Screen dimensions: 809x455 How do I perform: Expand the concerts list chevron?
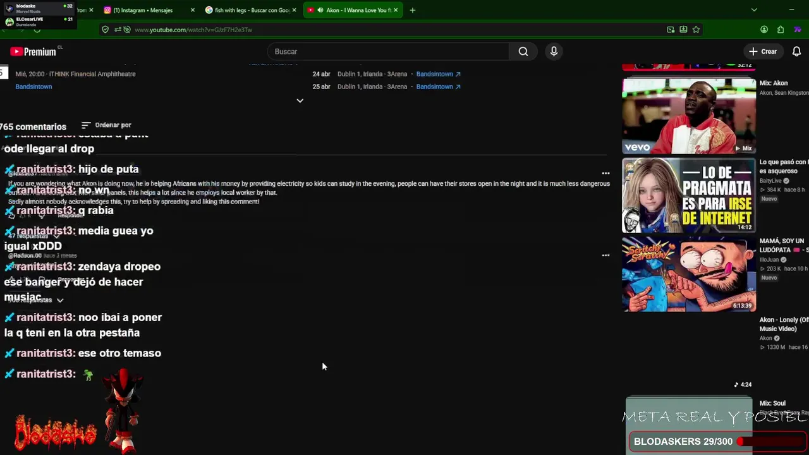point(300,100)
